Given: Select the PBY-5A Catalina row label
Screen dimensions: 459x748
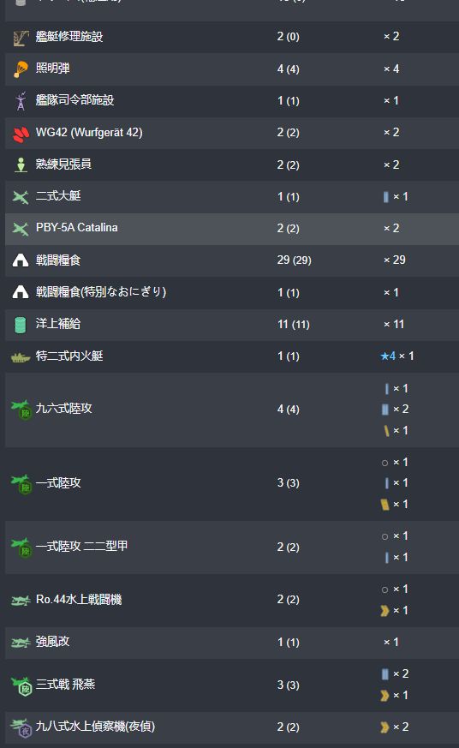Looking at the screenshot, I should [77, 228].
